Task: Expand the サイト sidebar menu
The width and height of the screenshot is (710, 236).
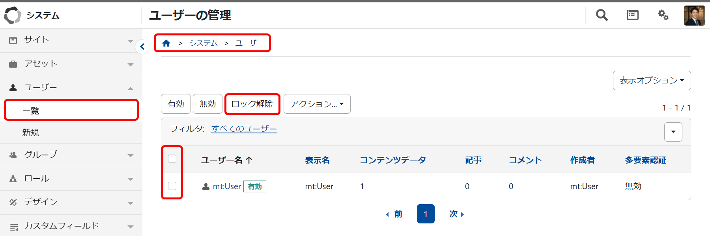Action: (x=71, y=40)
